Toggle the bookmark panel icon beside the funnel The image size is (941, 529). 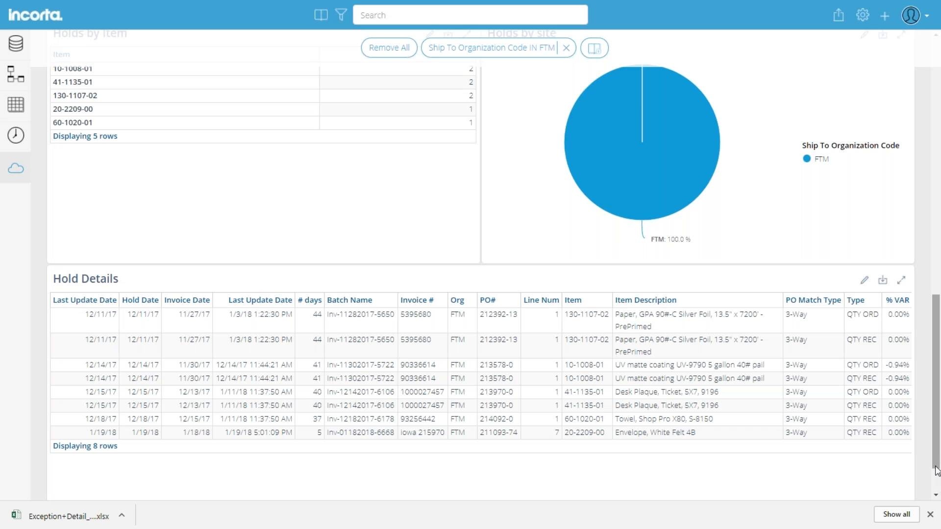coord(321,15)
